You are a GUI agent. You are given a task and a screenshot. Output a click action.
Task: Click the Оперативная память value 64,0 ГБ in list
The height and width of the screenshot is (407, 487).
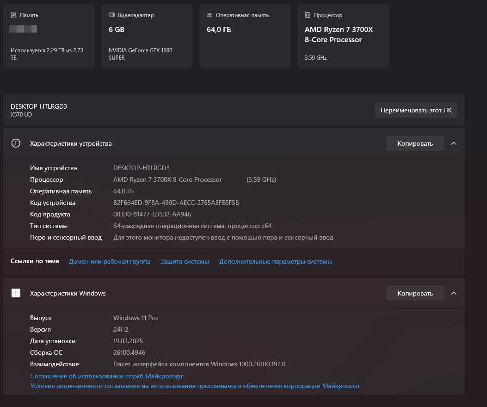click(123, 191)
